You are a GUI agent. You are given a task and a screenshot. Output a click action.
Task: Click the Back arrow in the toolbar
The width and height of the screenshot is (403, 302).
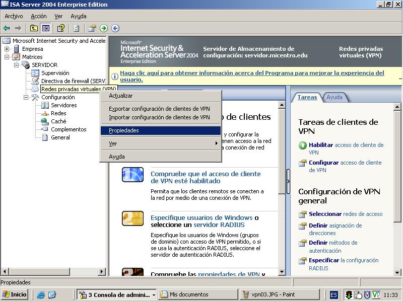pos(7,28)
